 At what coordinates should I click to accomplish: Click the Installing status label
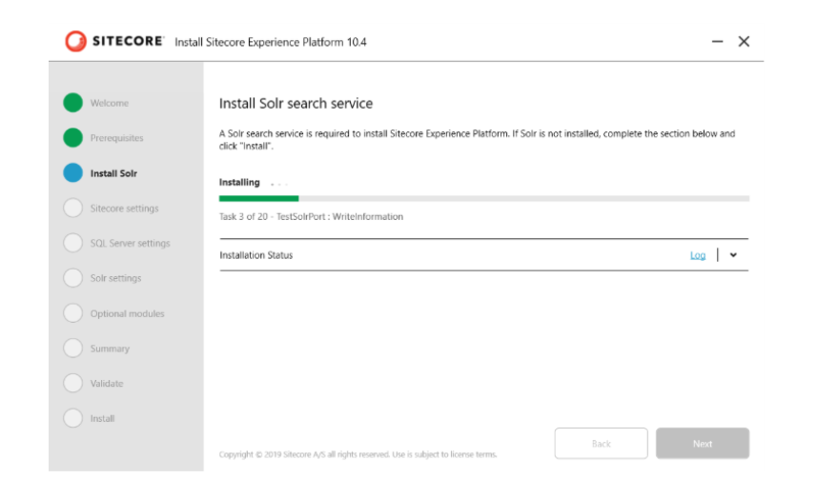point(239,182)
